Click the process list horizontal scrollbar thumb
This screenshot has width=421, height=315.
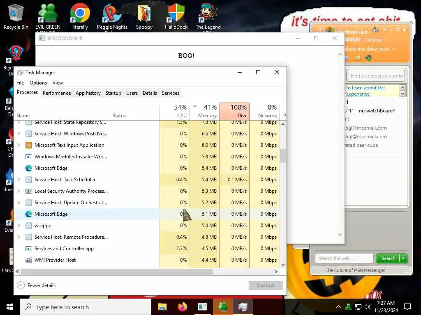117,272
